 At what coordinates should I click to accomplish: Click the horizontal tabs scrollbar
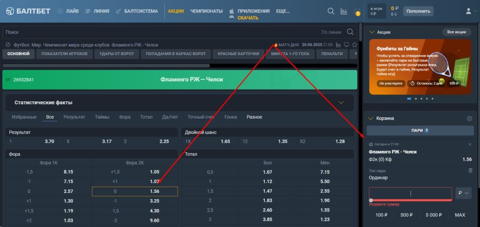point(106,65)
